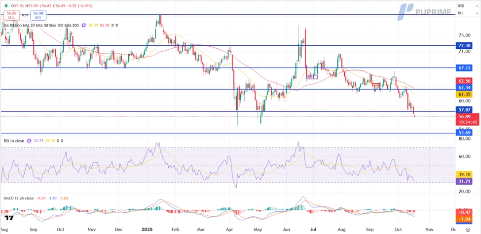Click the 2025 label on time axis
The image size is (481, 234).
click(148, 229)
